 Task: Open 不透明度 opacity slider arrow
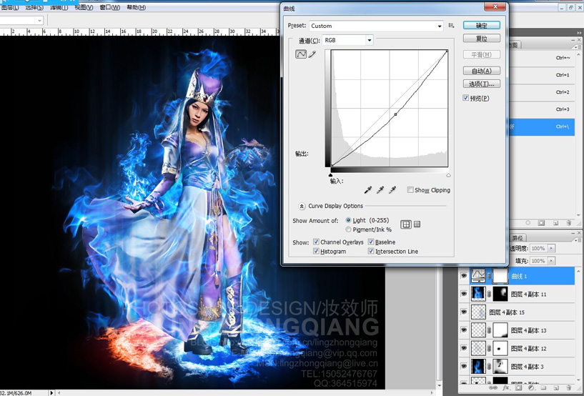[551, 249]
